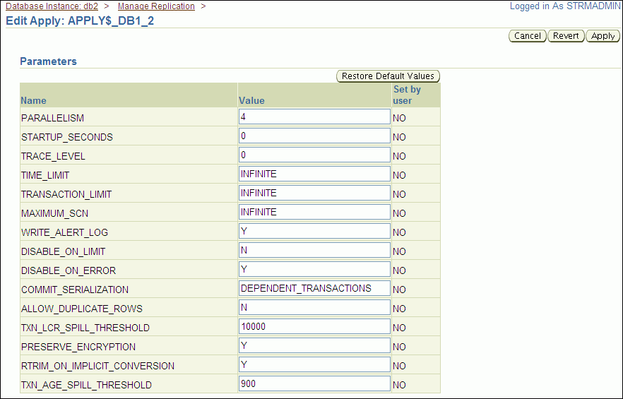The height and width of the screenshot is (399, 623).
Task: Click the MAXIMUM_SCN input field
Action: pos(314,212)
